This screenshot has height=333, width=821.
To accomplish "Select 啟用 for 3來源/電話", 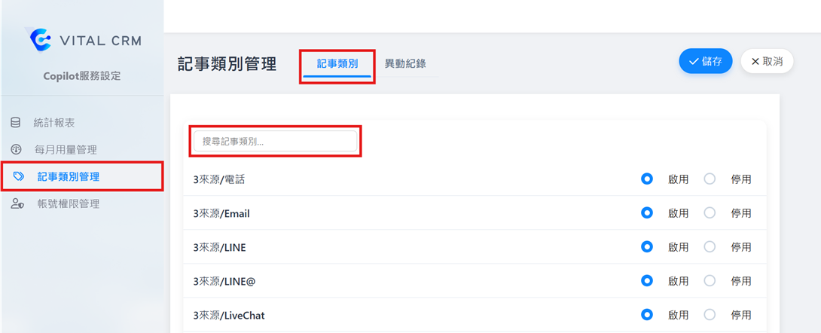I will (x=646, y=179).
